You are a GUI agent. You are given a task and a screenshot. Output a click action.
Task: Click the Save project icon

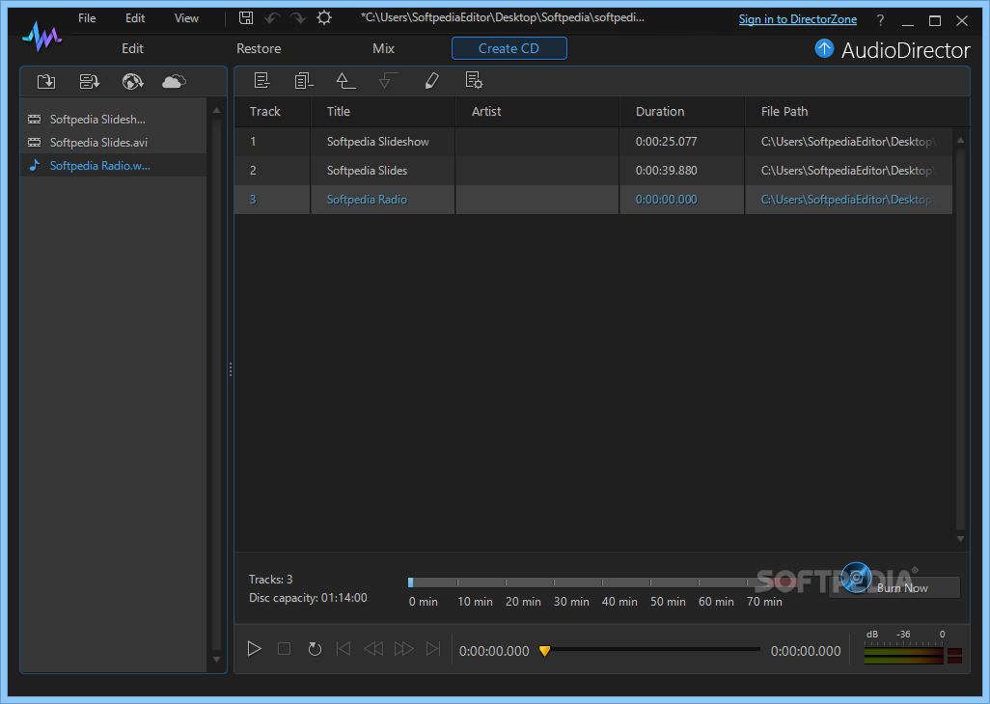pyautogui.click(x=246, y=17)
